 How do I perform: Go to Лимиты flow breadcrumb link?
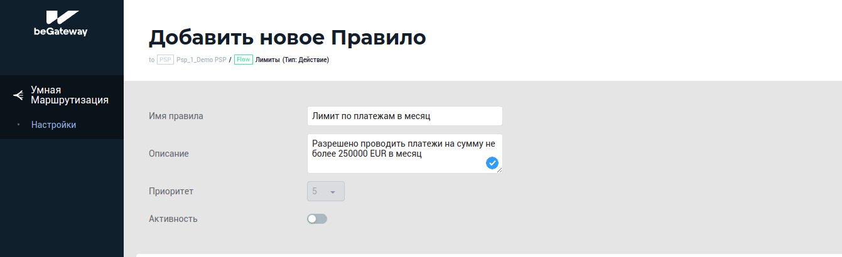[267, 60]
